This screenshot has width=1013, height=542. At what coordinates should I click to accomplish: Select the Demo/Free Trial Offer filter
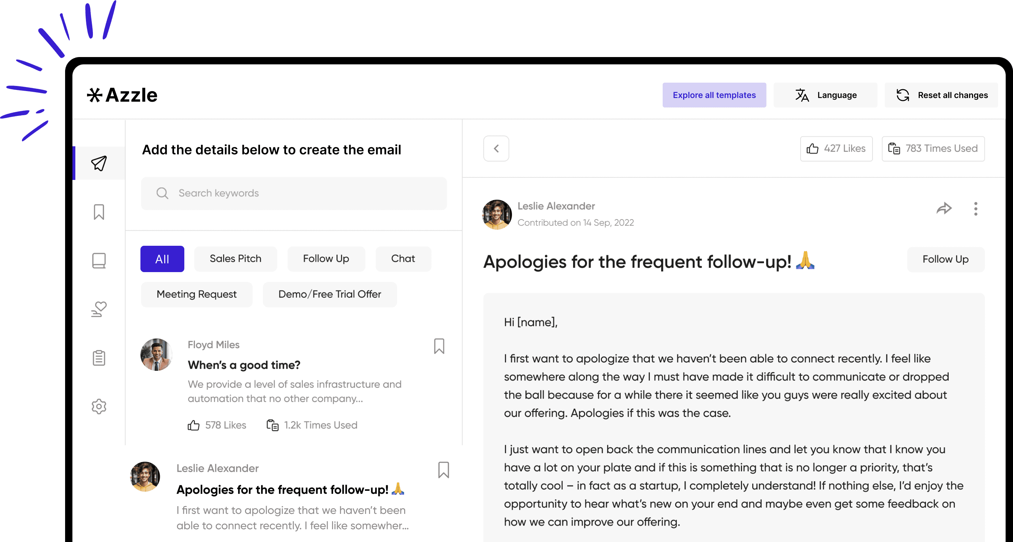[x=329, y=294]
